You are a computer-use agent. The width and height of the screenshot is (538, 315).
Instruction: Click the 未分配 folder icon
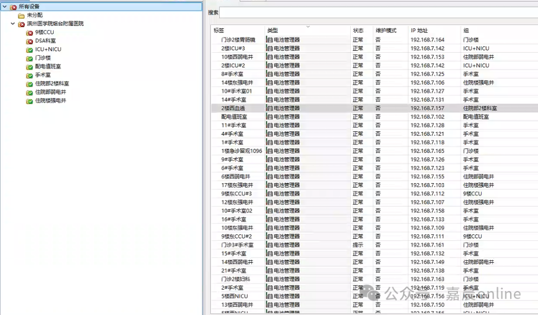[21, 15]
